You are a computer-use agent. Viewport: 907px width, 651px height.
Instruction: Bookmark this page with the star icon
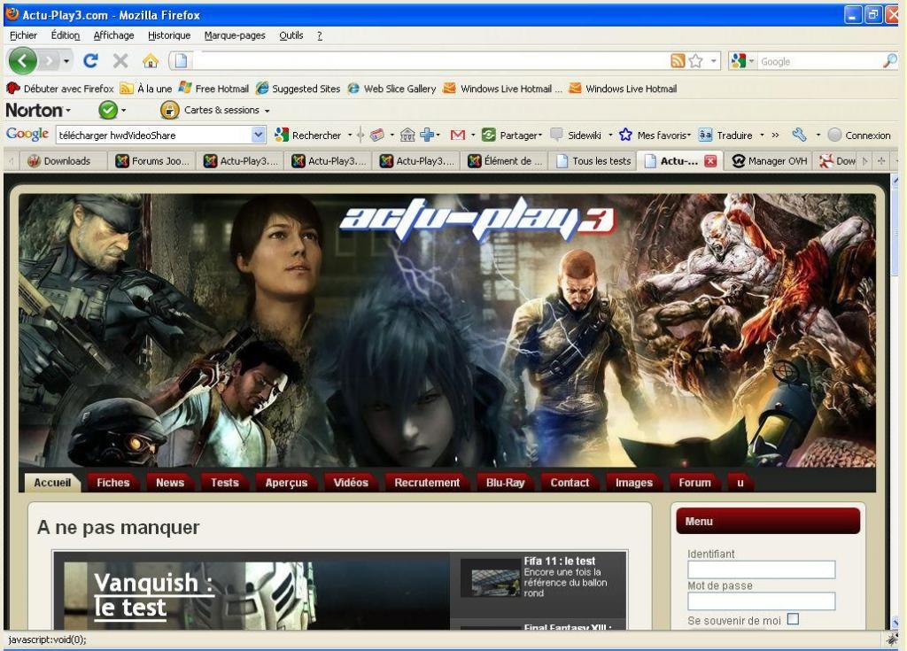(696, 61)
